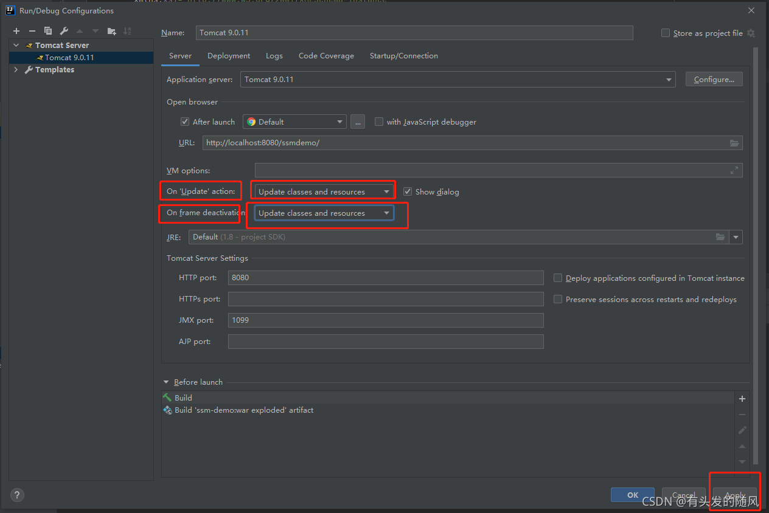The height and width of the screenshot is (513, 769).
Task: Open the On 'Update' action dropdown
Action: (x=324, y=191)
